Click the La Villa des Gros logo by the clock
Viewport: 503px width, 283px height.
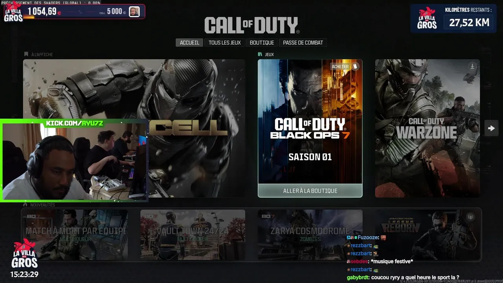pyautogui.click(x=24, y=254)
